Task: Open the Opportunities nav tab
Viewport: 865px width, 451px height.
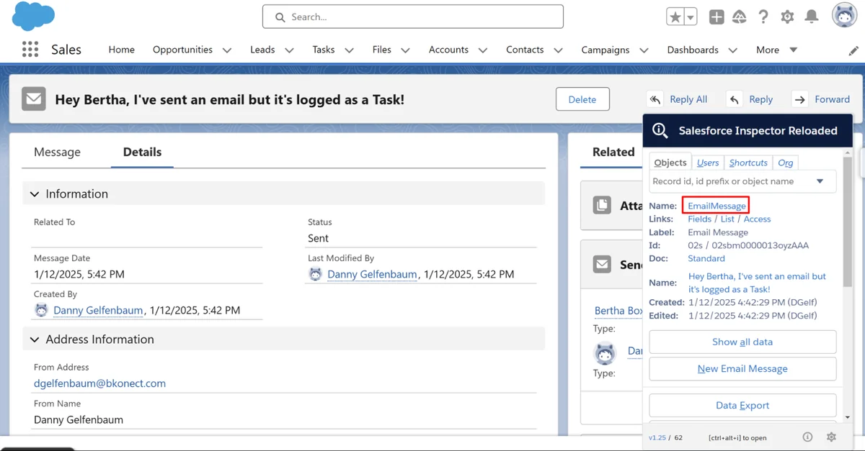Action: click(x=182, y=50)
